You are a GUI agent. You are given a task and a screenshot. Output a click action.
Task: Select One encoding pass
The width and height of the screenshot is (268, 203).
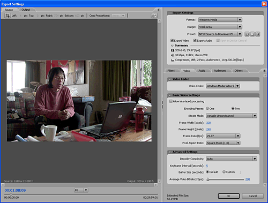coord(207,108)
